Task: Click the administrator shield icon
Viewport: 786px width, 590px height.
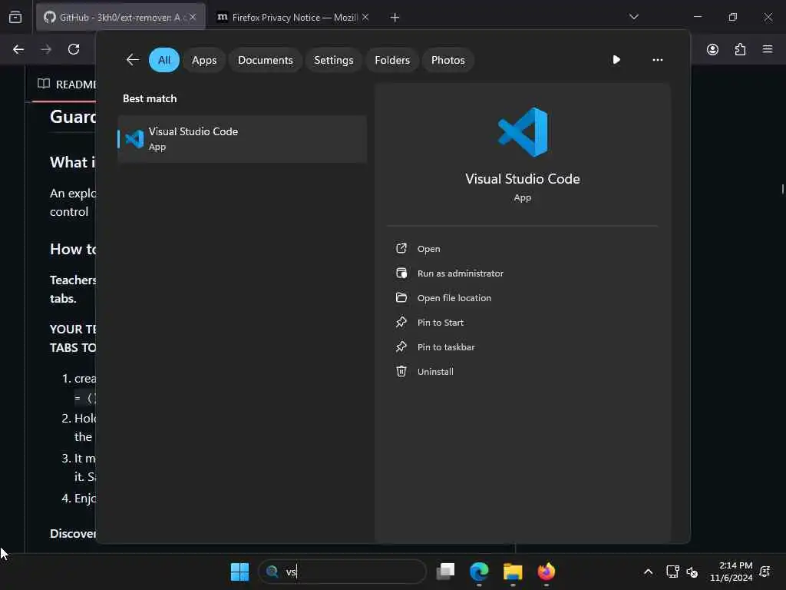Action: (401, 273)
